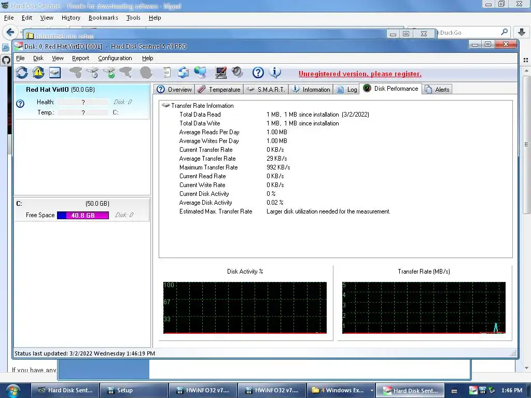The width and height of the screenshot is (531, 398).
Task: Switch to the Temperature tab
Action: tap(219, 89)
